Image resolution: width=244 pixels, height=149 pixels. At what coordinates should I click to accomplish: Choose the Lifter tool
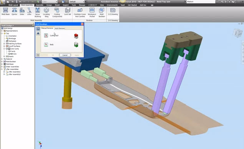point(29,12)
